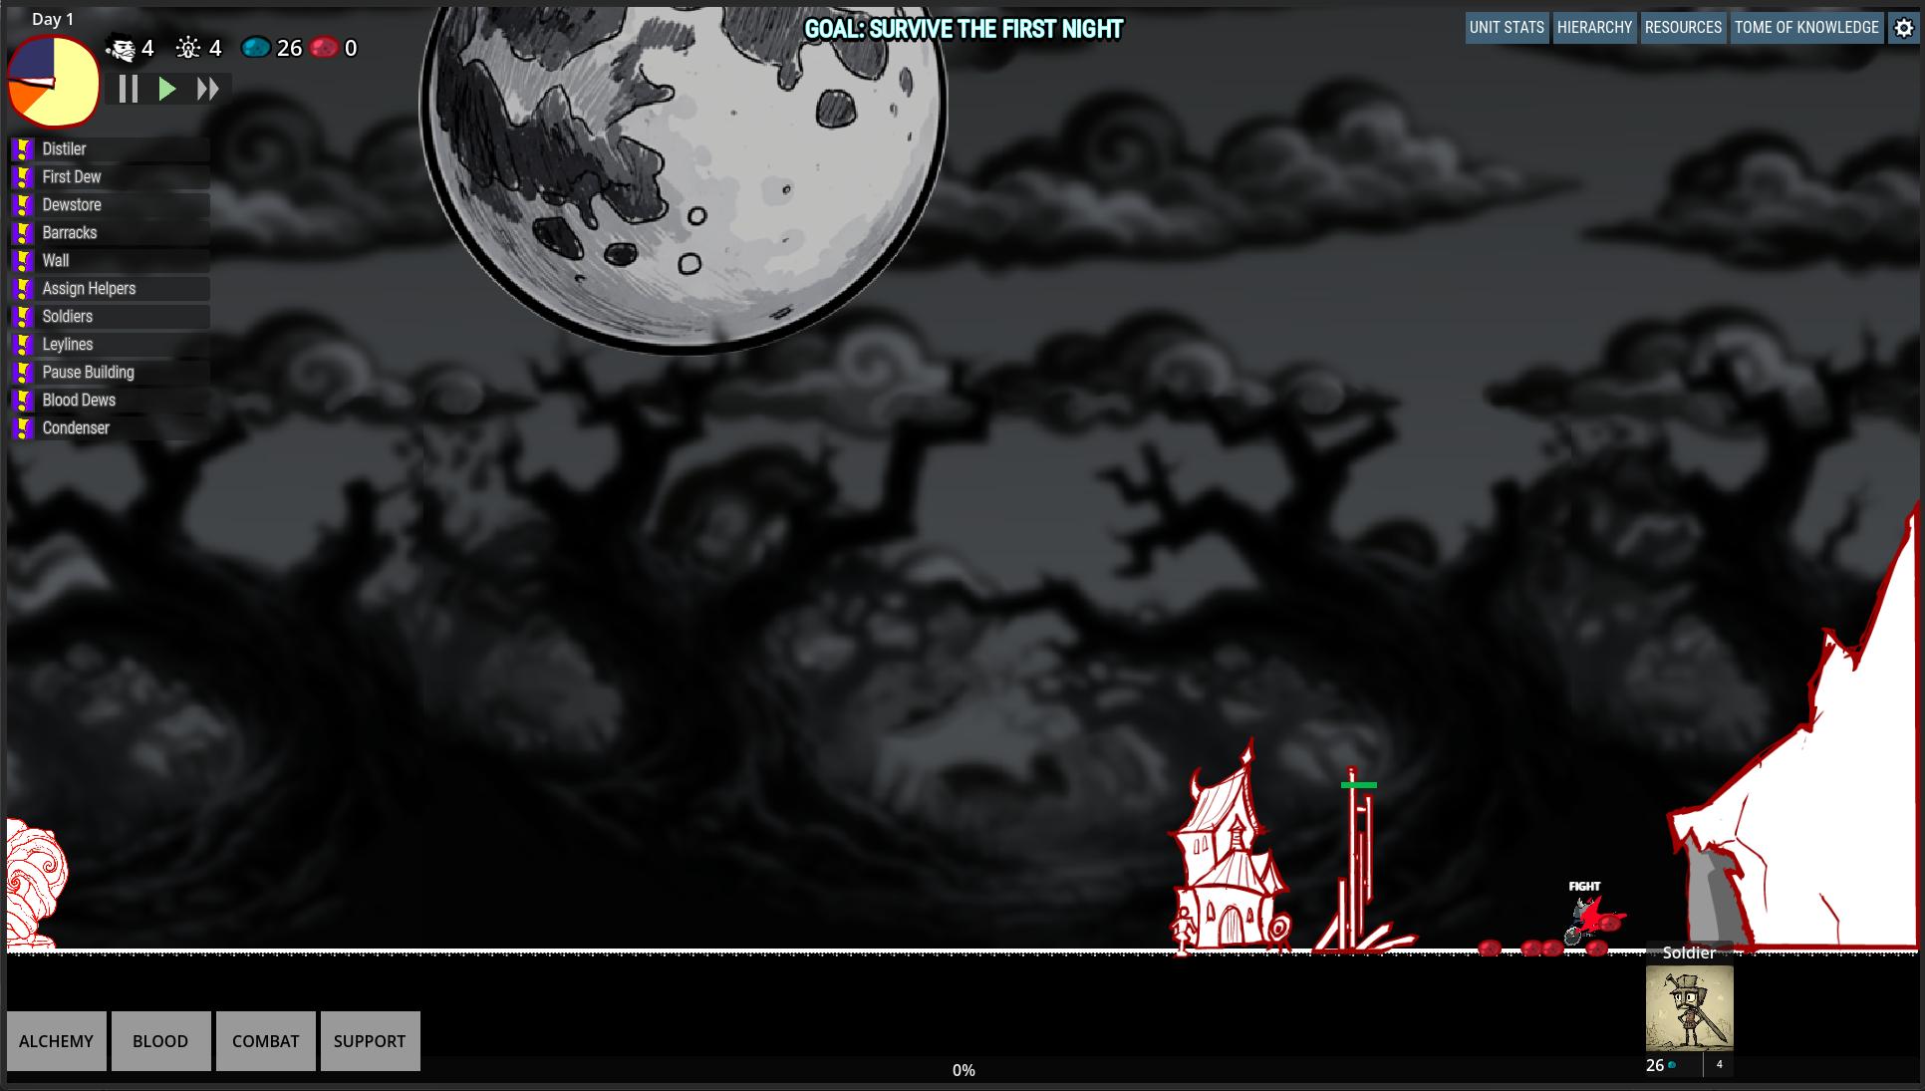This screenshot has height=1091, width=1925.
Task: Expand the Blood Dews tutorial entry
Action: [x=79, y=401]
